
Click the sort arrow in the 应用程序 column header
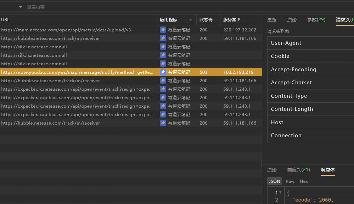click(191, 20)
